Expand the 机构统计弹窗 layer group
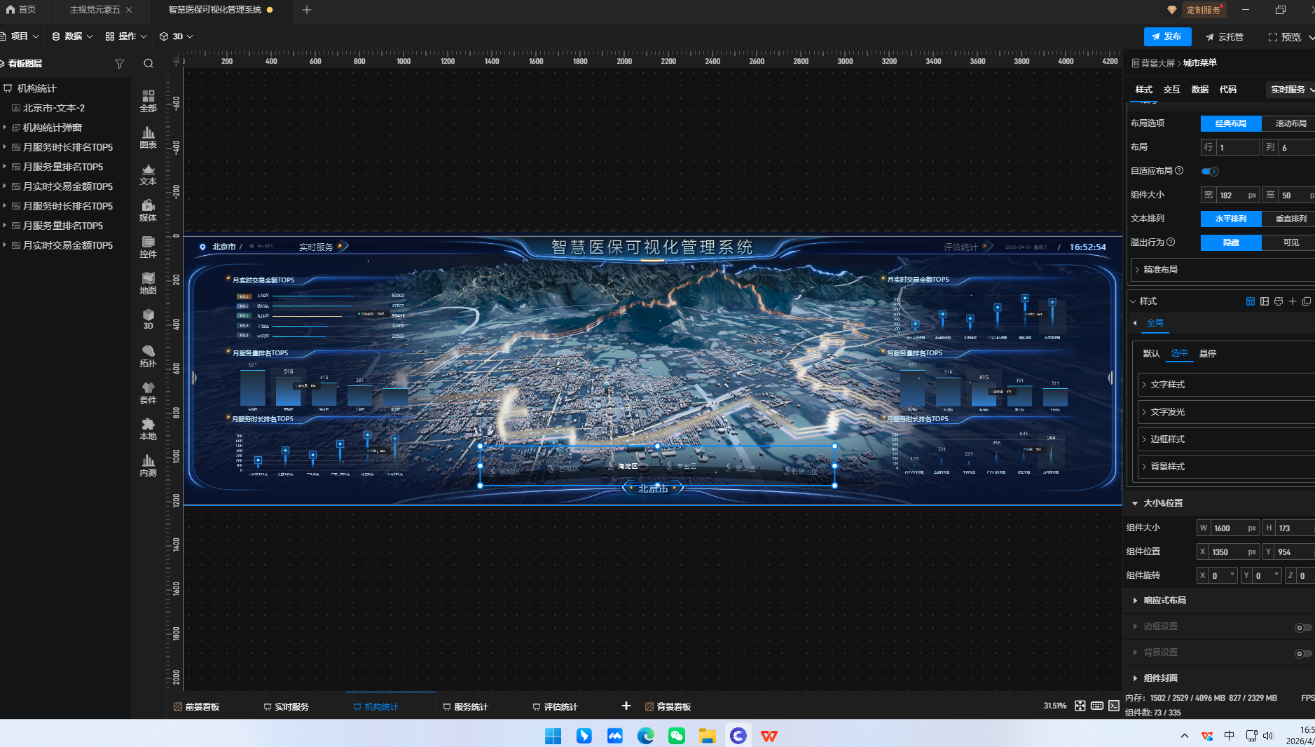 pos(5,128)
